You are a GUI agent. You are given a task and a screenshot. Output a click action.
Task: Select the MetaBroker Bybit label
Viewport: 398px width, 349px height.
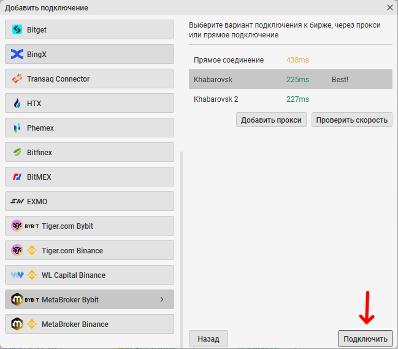[x=70, y=300]
